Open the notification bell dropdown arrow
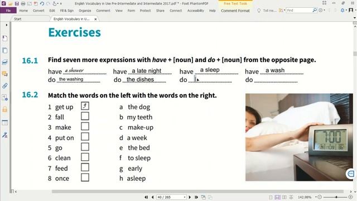Viewport: 357px width, 201px height. pos(346,10)
